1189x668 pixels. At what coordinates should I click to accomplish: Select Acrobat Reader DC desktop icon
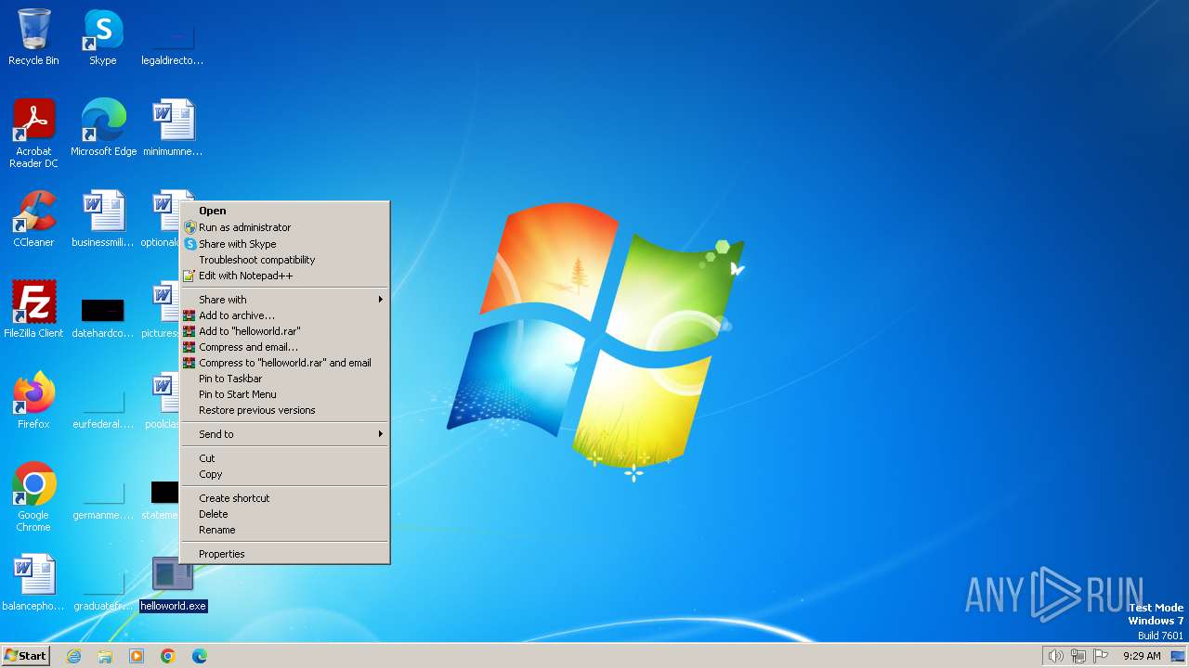pos(33,134)
